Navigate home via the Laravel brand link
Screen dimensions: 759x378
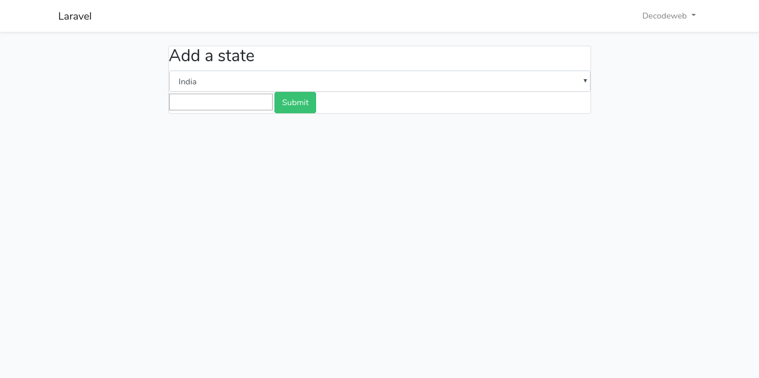(75, 16)
